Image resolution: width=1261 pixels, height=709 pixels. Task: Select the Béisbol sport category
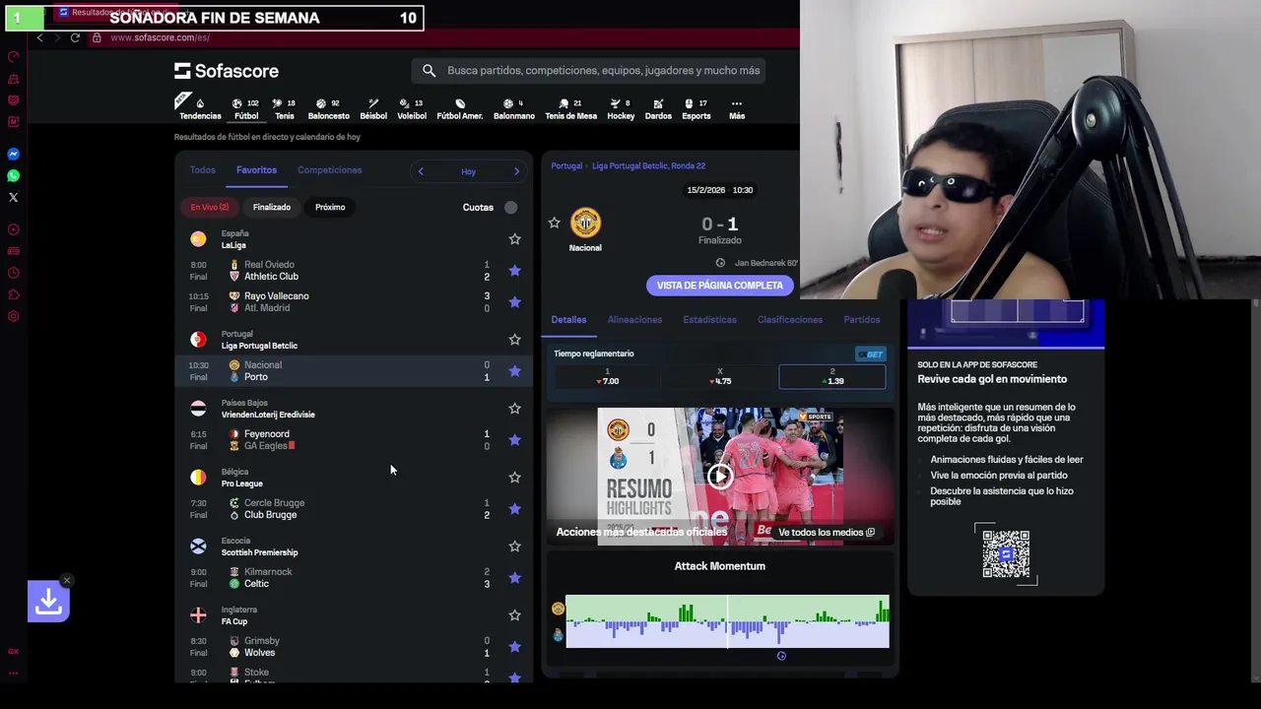click(x=373, y=108)
